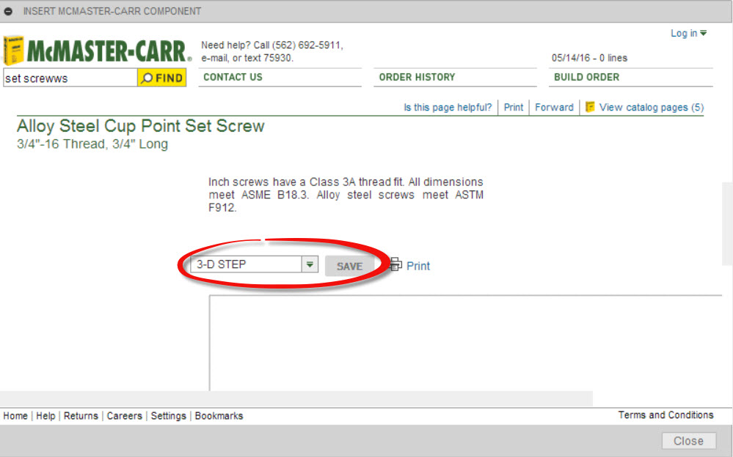Open the Returns footer link
733x457 pixels.
(x=81, y=416)
